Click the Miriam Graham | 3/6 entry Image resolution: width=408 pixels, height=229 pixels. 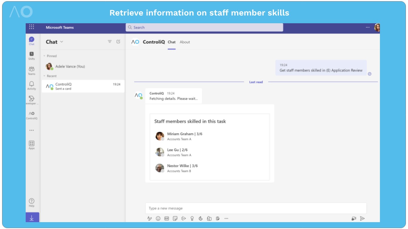185,134
